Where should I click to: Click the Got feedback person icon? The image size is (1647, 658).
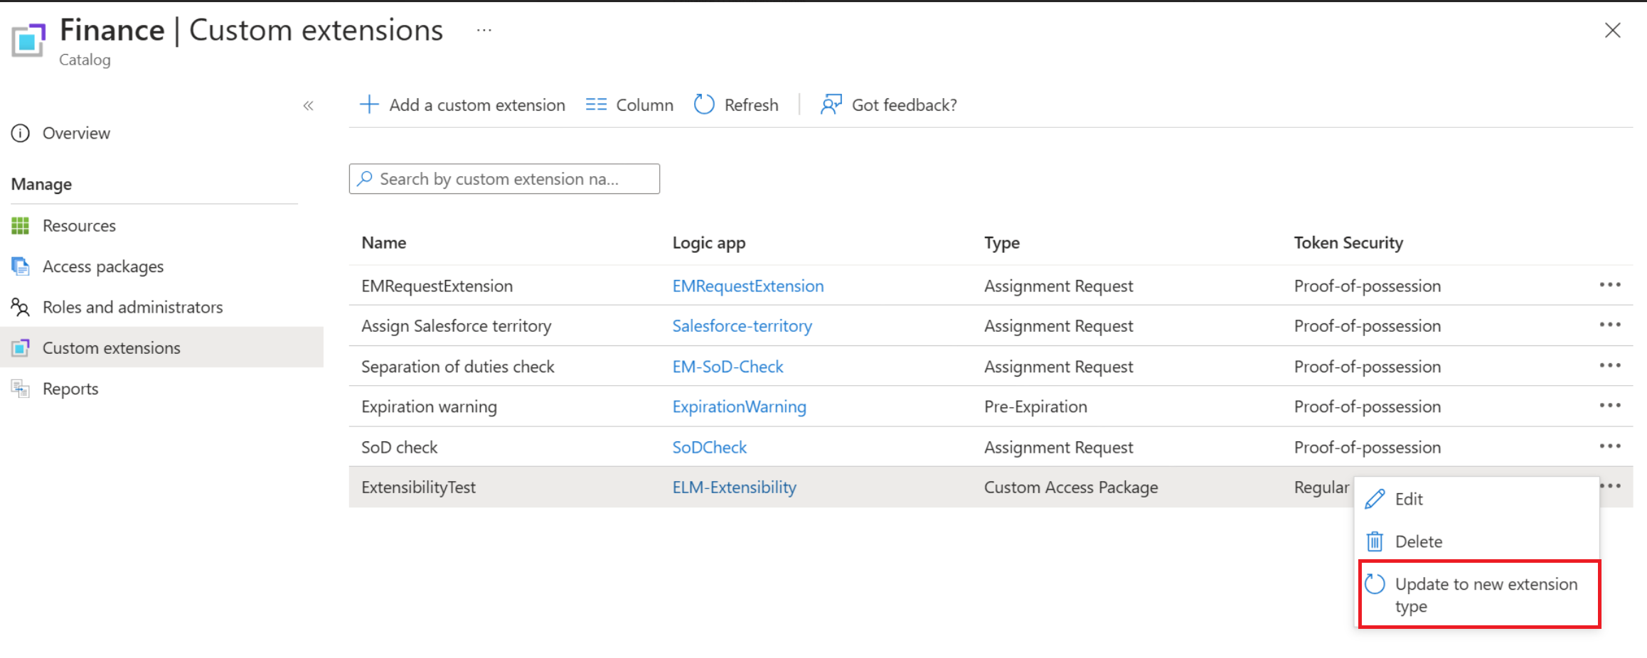click(831, 105)
